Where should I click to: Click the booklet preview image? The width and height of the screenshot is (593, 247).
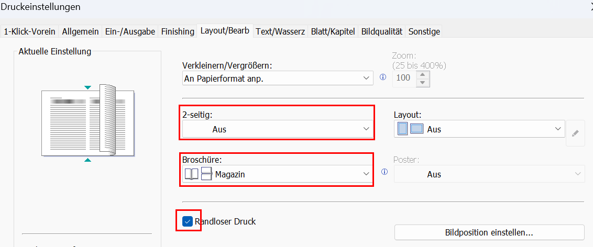tap(88, 123)
